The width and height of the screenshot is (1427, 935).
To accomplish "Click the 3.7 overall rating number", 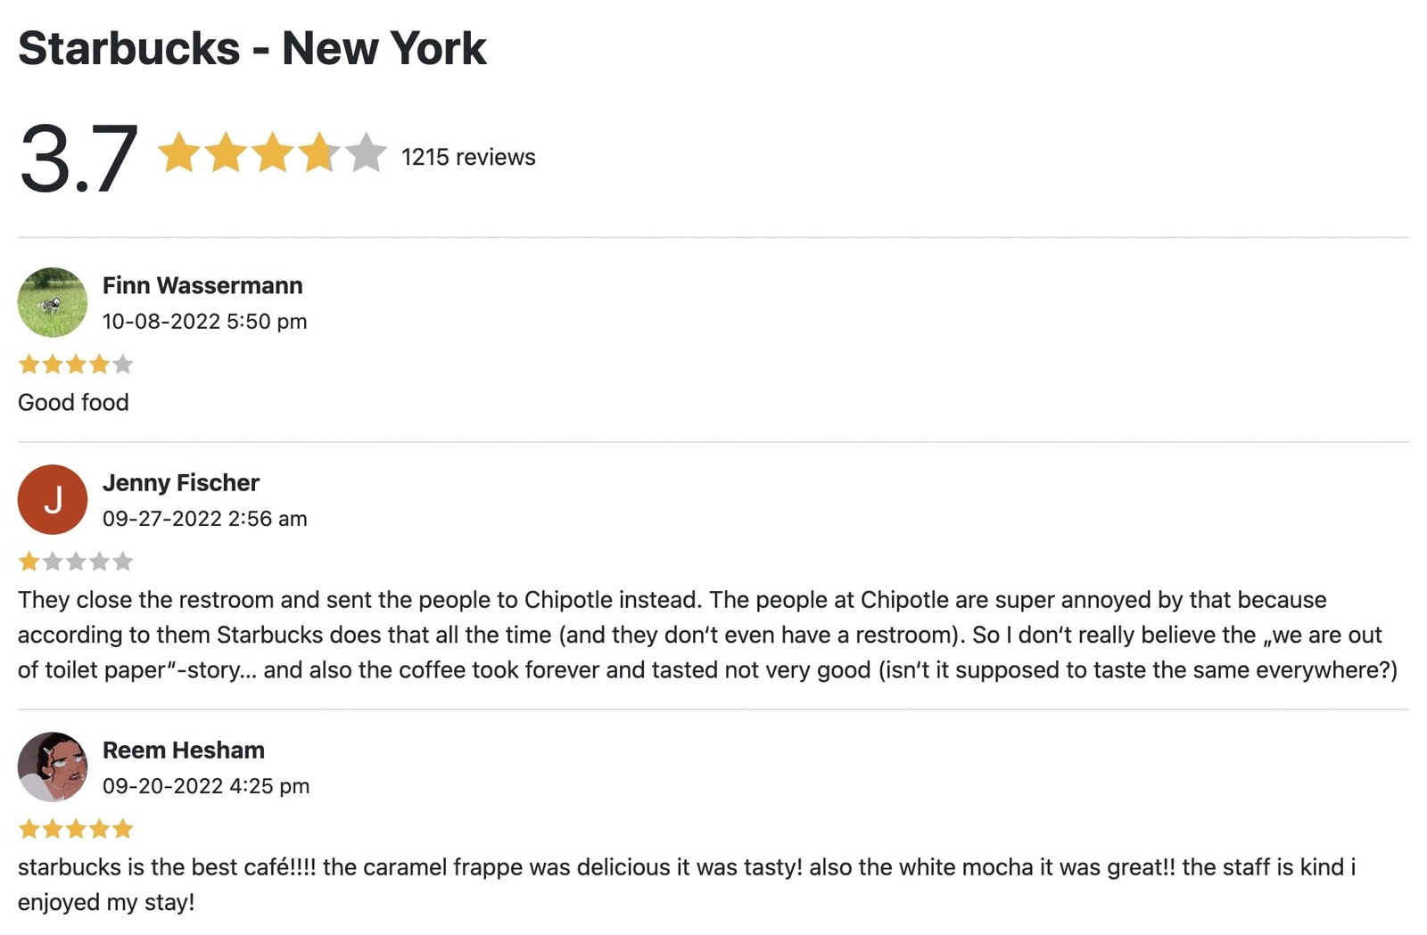I will pyautogui.click(x=78, y=159).
